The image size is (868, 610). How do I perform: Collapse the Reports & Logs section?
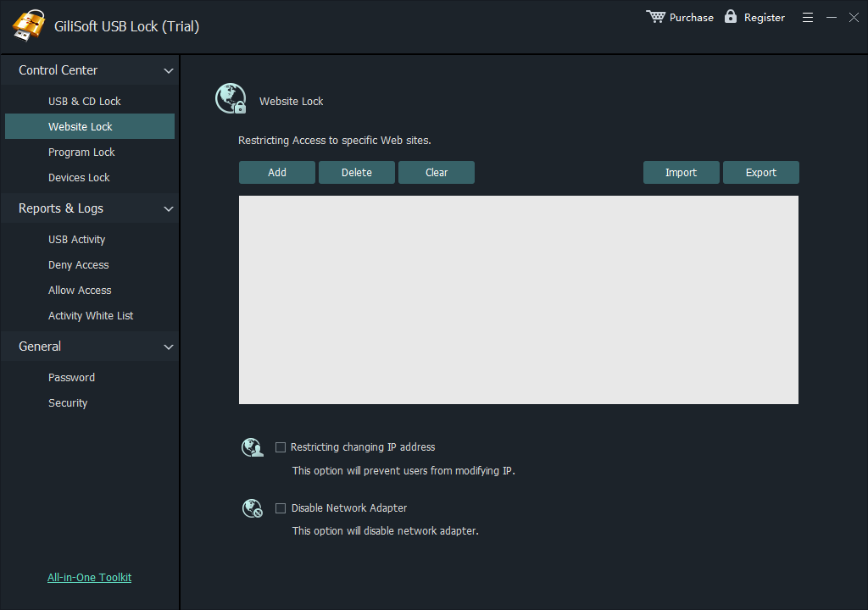(169, 208)
